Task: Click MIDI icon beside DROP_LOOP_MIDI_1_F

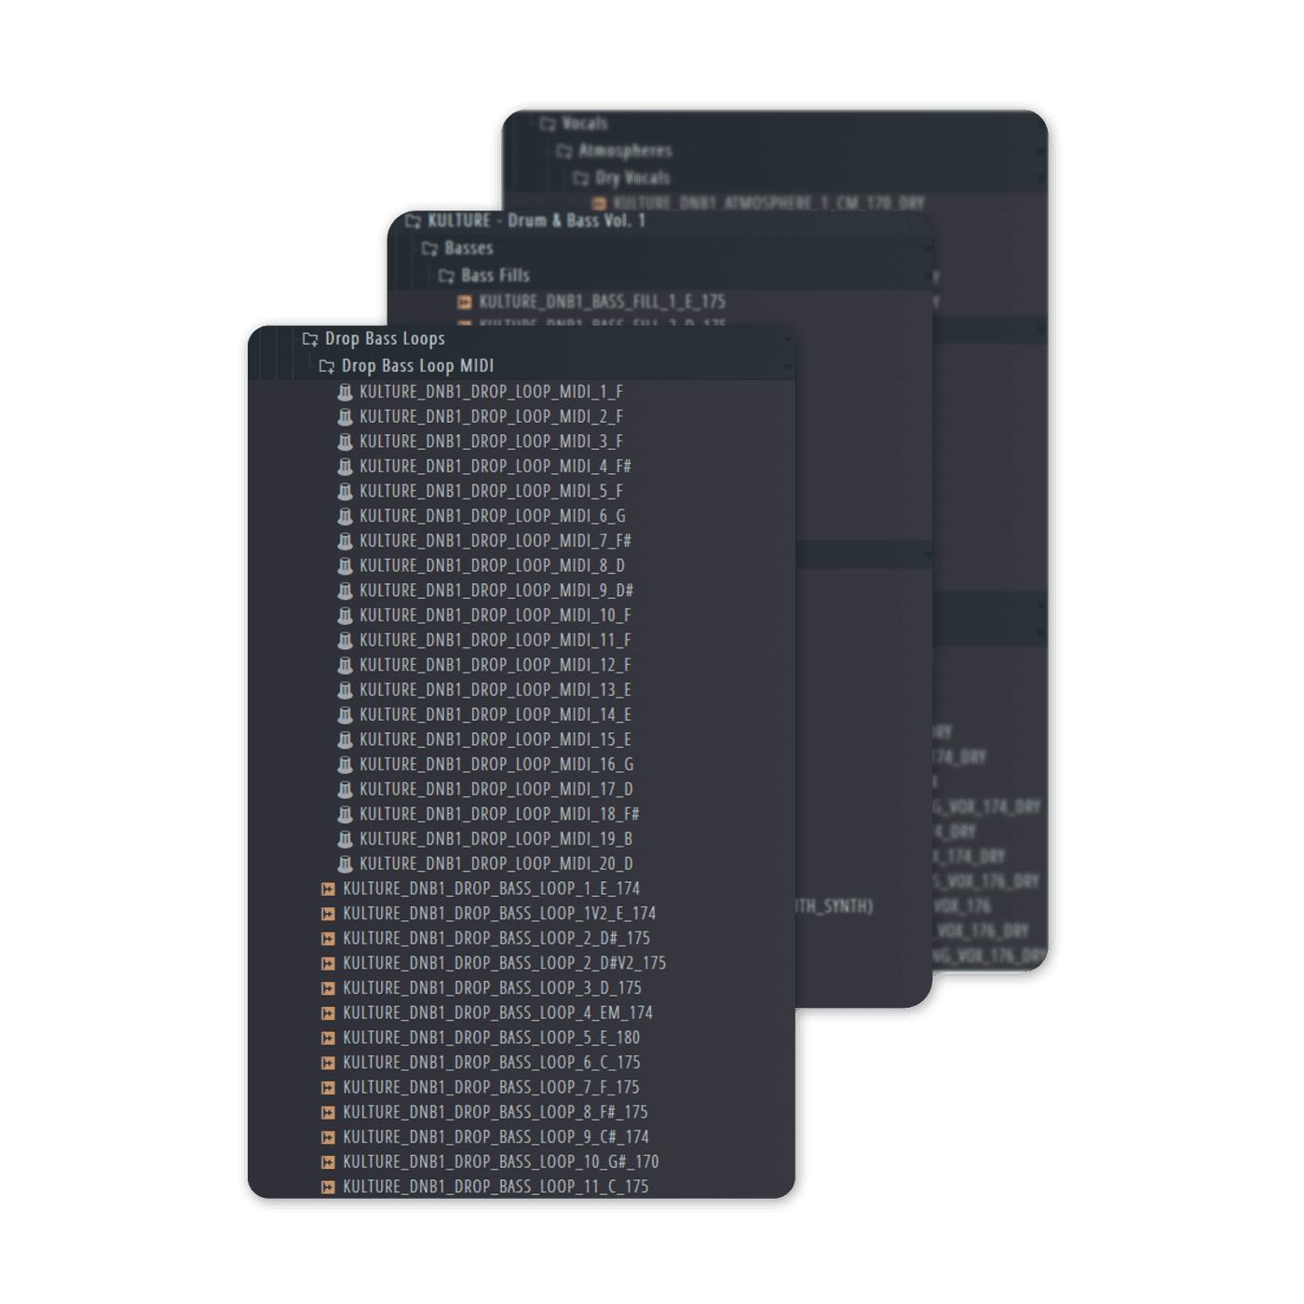Action: (x=345, y=392)
